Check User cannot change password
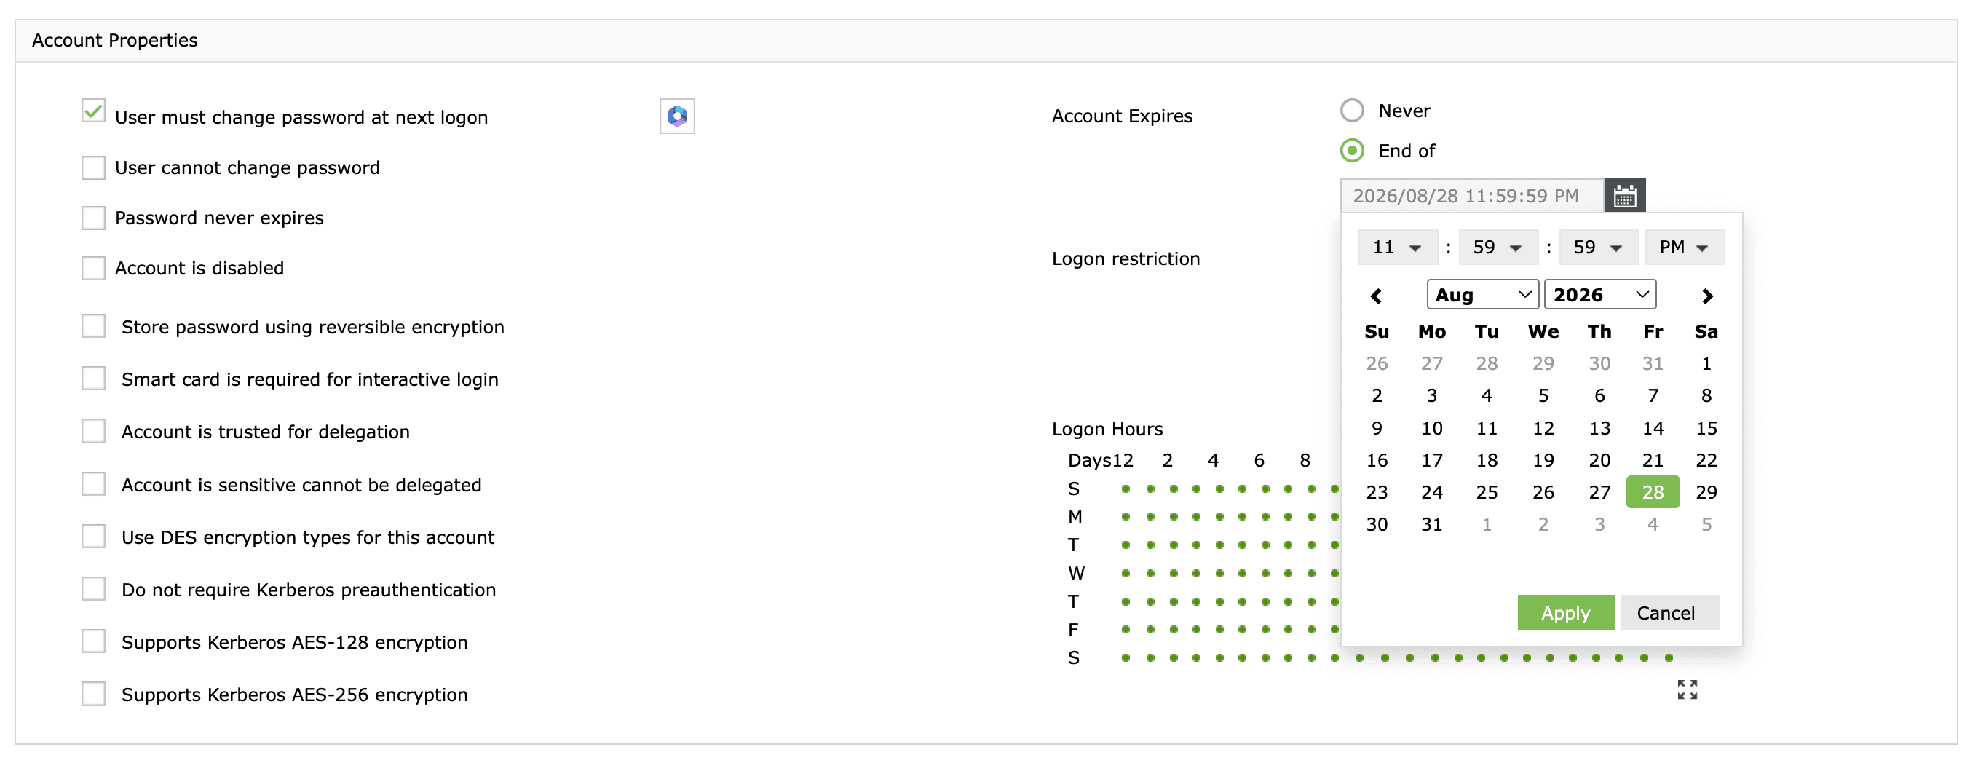 click(x=93, y=167)
